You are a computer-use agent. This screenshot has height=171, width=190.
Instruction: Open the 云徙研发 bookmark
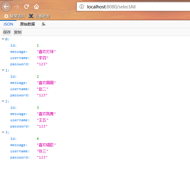[x=39, y=16]
